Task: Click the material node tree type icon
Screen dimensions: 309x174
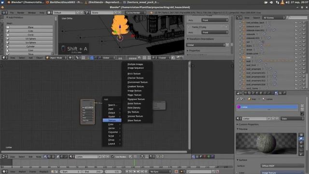Action: coord(45,157)
